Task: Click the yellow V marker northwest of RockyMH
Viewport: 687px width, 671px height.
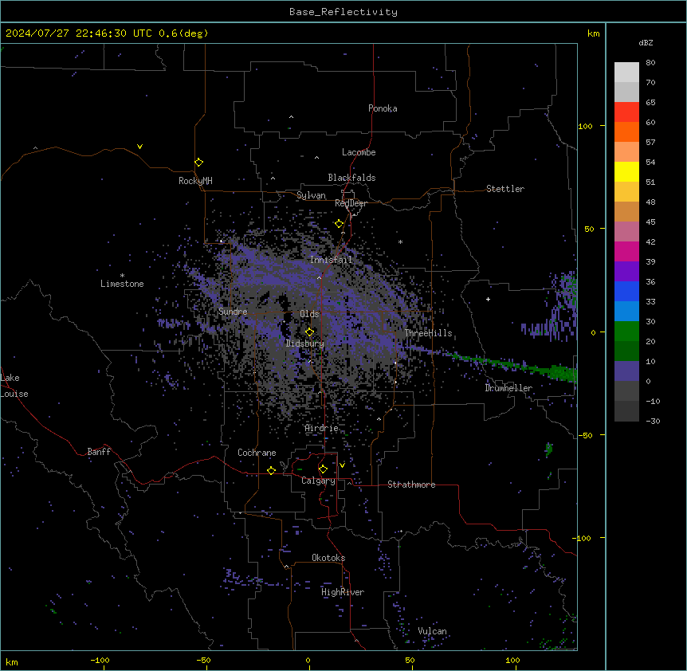Action: [139, 147]
